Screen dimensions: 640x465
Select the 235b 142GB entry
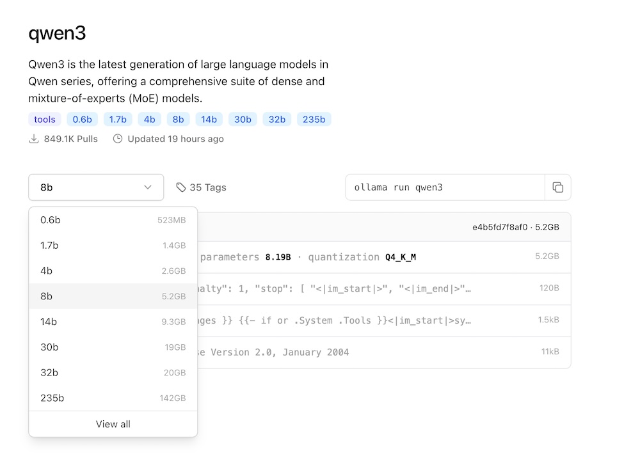point(113,398)
